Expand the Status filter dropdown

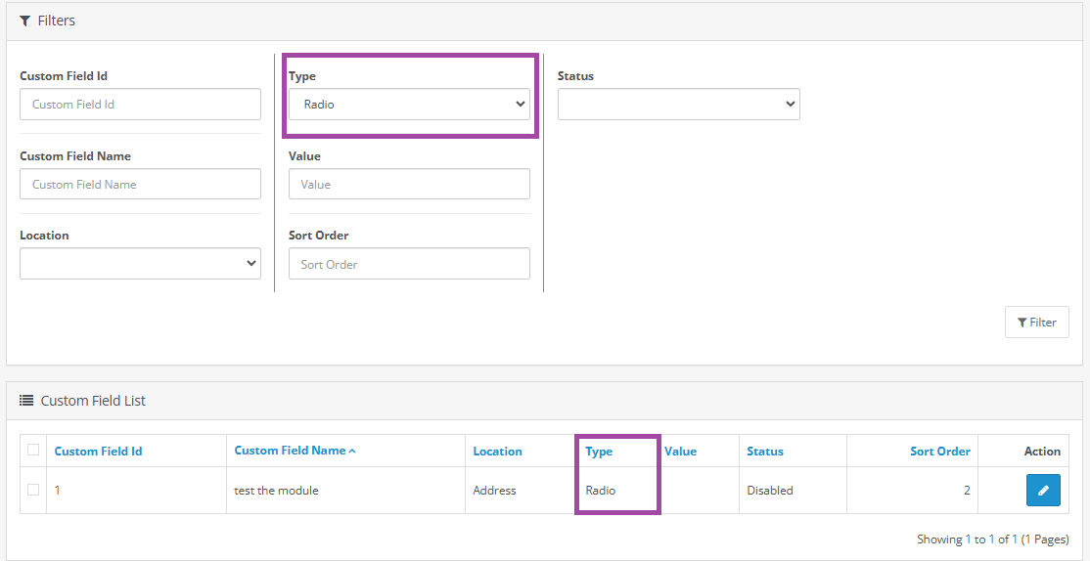pos(678,105)
